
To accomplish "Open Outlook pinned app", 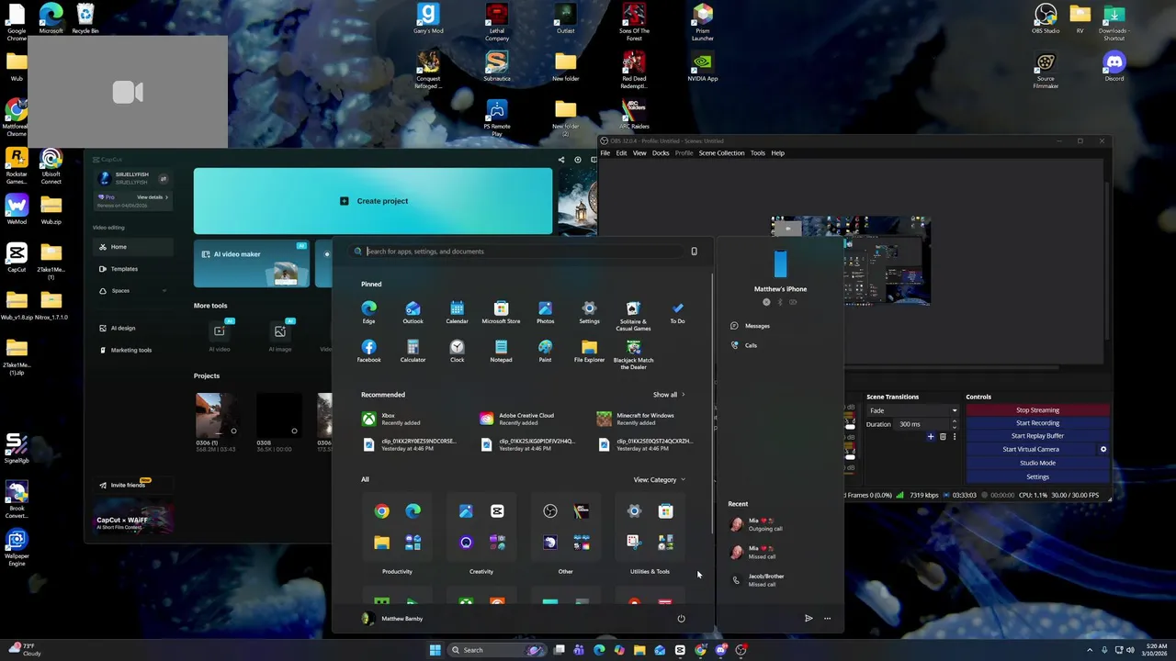I will click(413, 312).
